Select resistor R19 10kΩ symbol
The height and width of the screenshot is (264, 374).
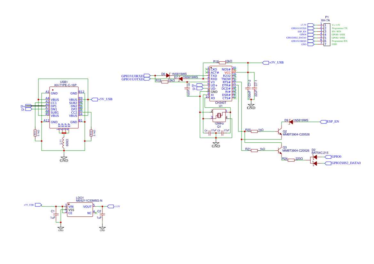(164, 82)
